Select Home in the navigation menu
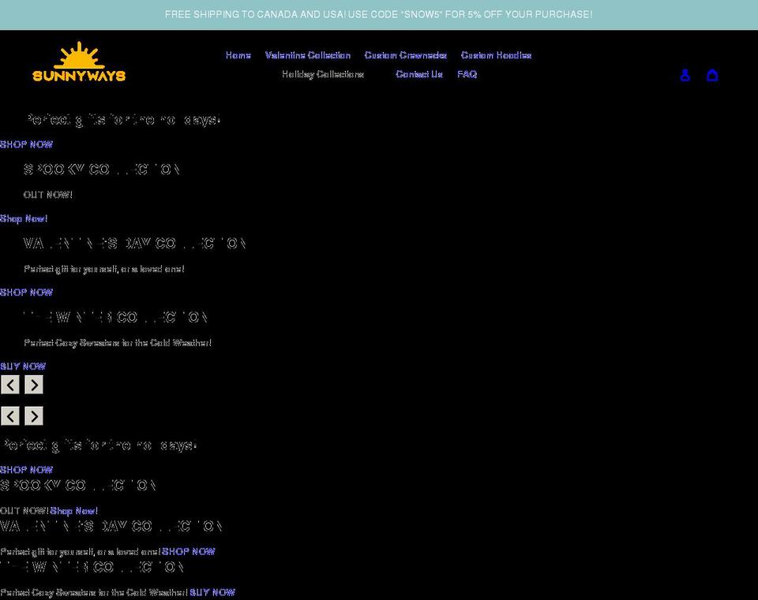758x600 pixels. click(238, 55)
